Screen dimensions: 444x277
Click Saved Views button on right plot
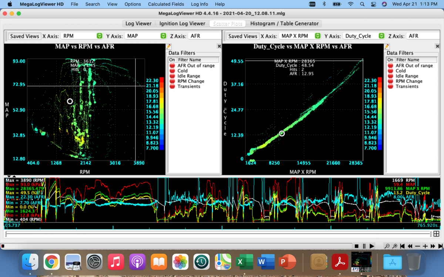click(x=242, y=36)
